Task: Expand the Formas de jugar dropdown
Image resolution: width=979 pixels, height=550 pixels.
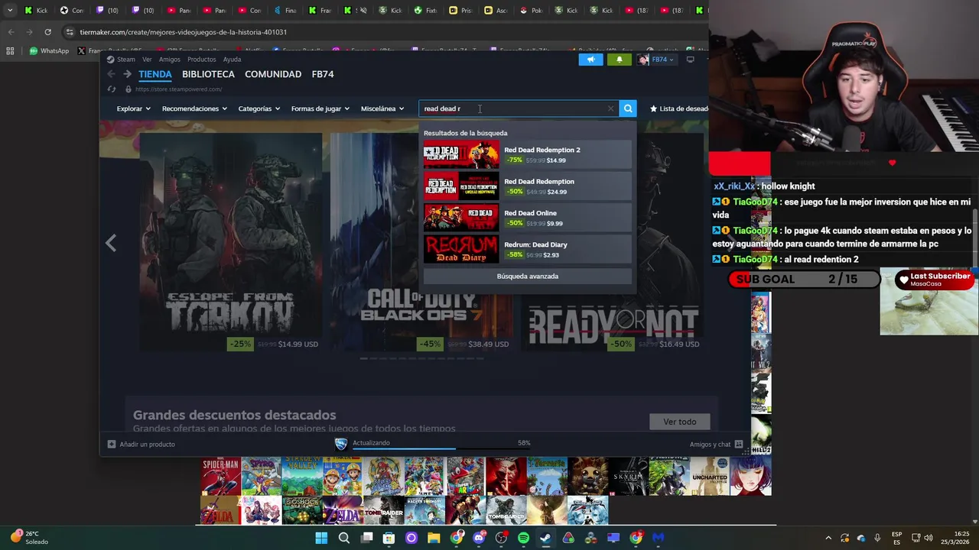Action: [320, 108]
